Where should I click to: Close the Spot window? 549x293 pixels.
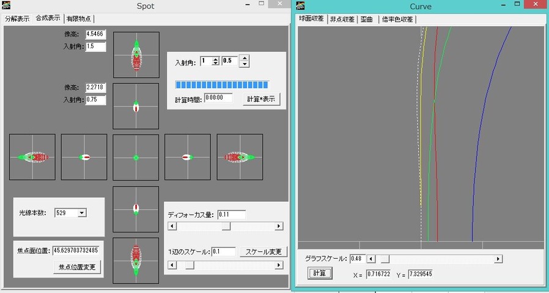279,4
